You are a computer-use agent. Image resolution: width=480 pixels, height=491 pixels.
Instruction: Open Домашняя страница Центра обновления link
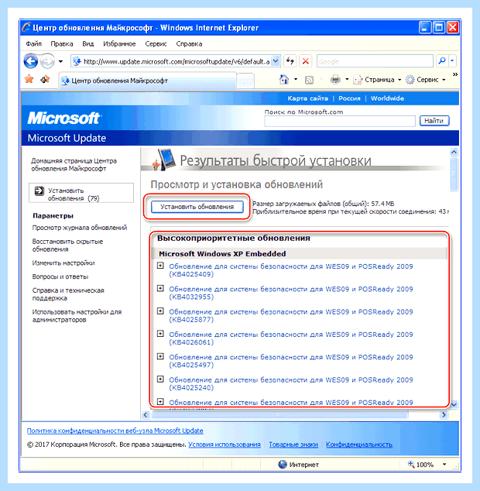coord(74,165)
